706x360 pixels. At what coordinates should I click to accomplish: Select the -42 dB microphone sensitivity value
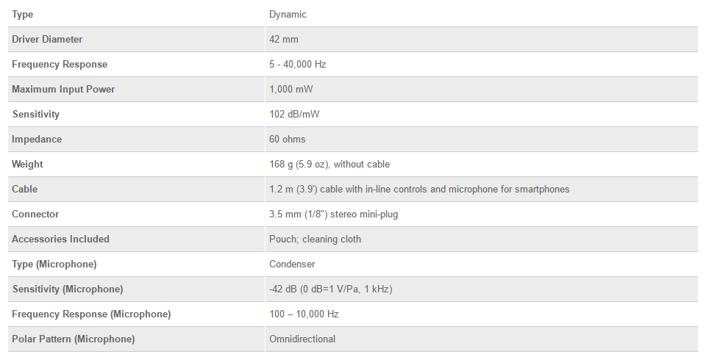331,289
